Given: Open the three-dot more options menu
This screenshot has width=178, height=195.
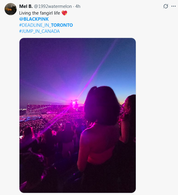Looking at the screenshot, I should (173, 6).
